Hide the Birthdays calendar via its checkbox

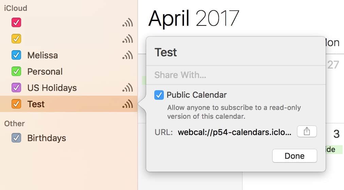[x=16, y=138]
